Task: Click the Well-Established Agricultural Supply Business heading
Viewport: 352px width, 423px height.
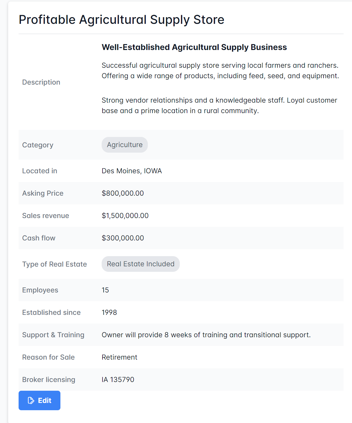Action: click(x=194, y=47)
